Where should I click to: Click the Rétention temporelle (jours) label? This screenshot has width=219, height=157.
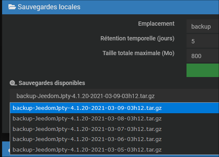[137, 38]
